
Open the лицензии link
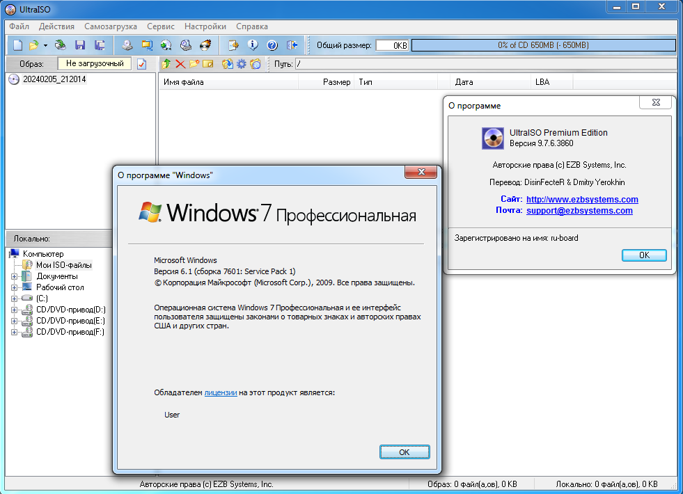pos(221,392)
